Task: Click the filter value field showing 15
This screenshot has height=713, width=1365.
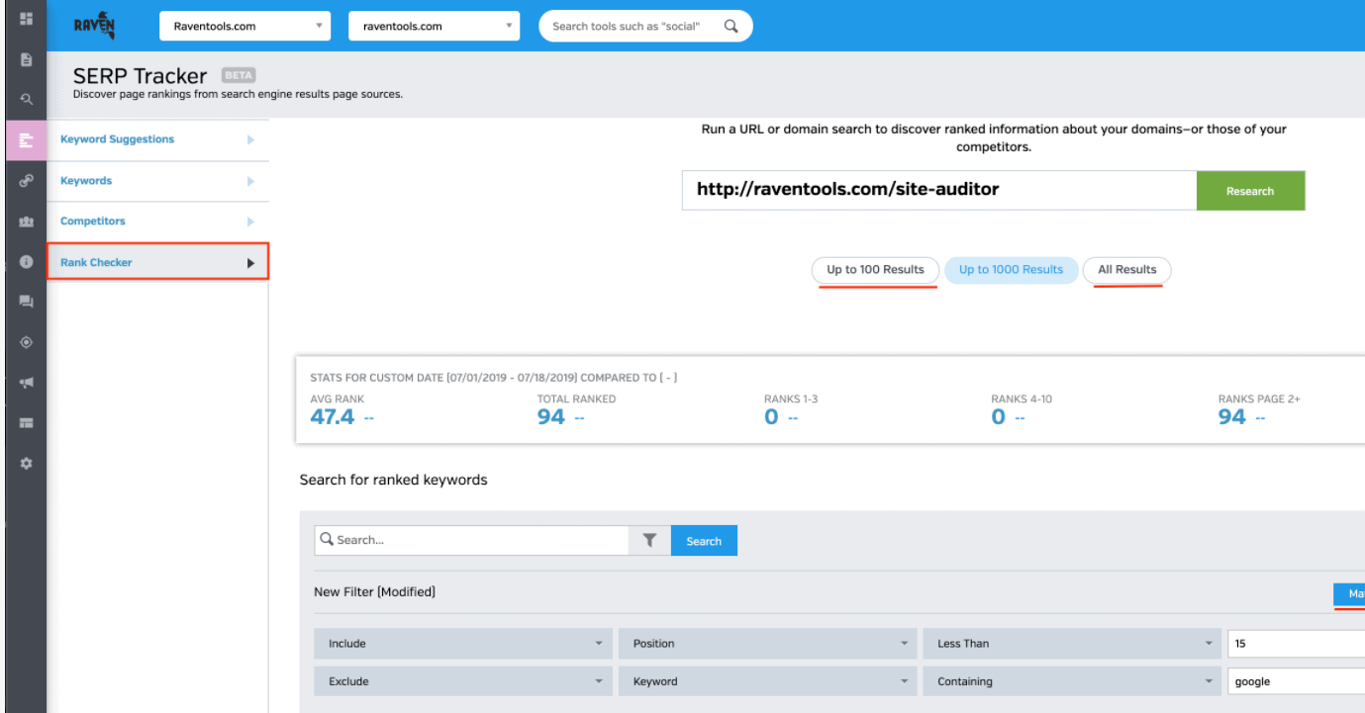Action: pyautogui.click(x=1296, y=644)
